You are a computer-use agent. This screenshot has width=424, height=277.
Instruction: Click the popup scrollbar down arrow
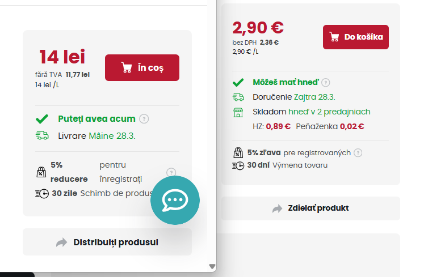[212, 266]
